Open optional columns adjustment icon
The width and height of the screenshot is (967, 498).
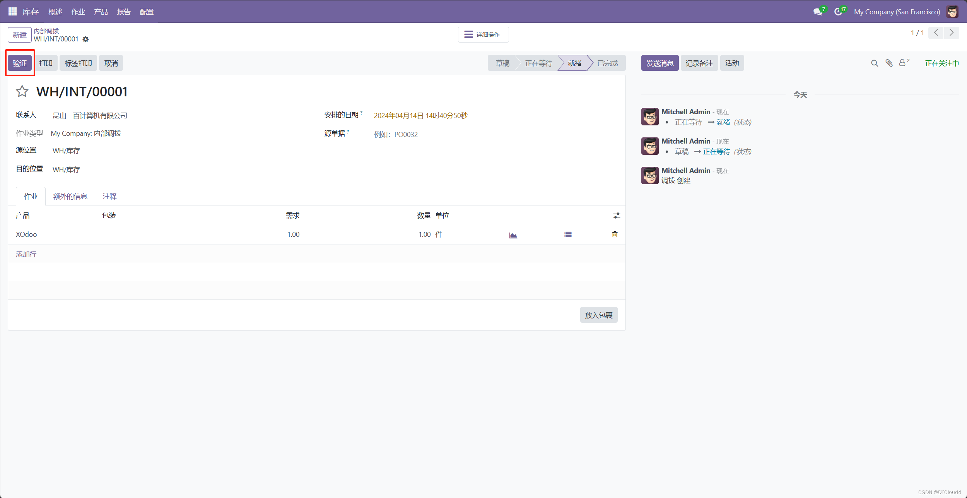click(616, 216)
